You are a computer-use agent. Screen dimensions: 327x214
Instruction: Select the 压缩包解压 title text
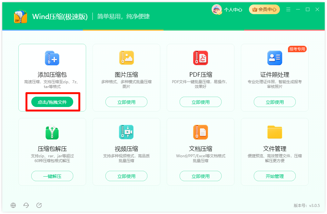click(52, 149)
